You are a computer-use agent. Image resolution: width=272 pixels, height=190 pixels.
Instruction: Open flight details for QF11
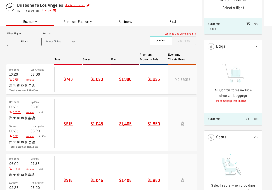coord(16,136)
